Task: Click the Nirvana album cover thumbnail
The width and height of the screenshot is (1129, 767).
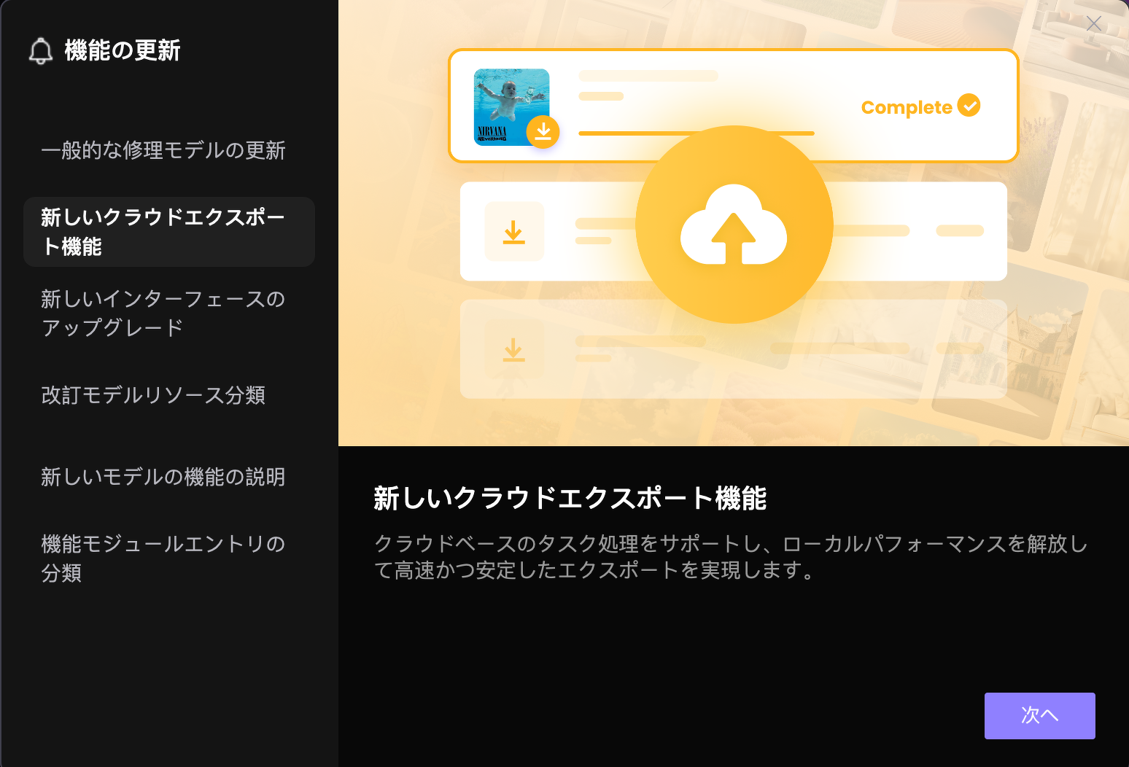Action: (511, 107)
